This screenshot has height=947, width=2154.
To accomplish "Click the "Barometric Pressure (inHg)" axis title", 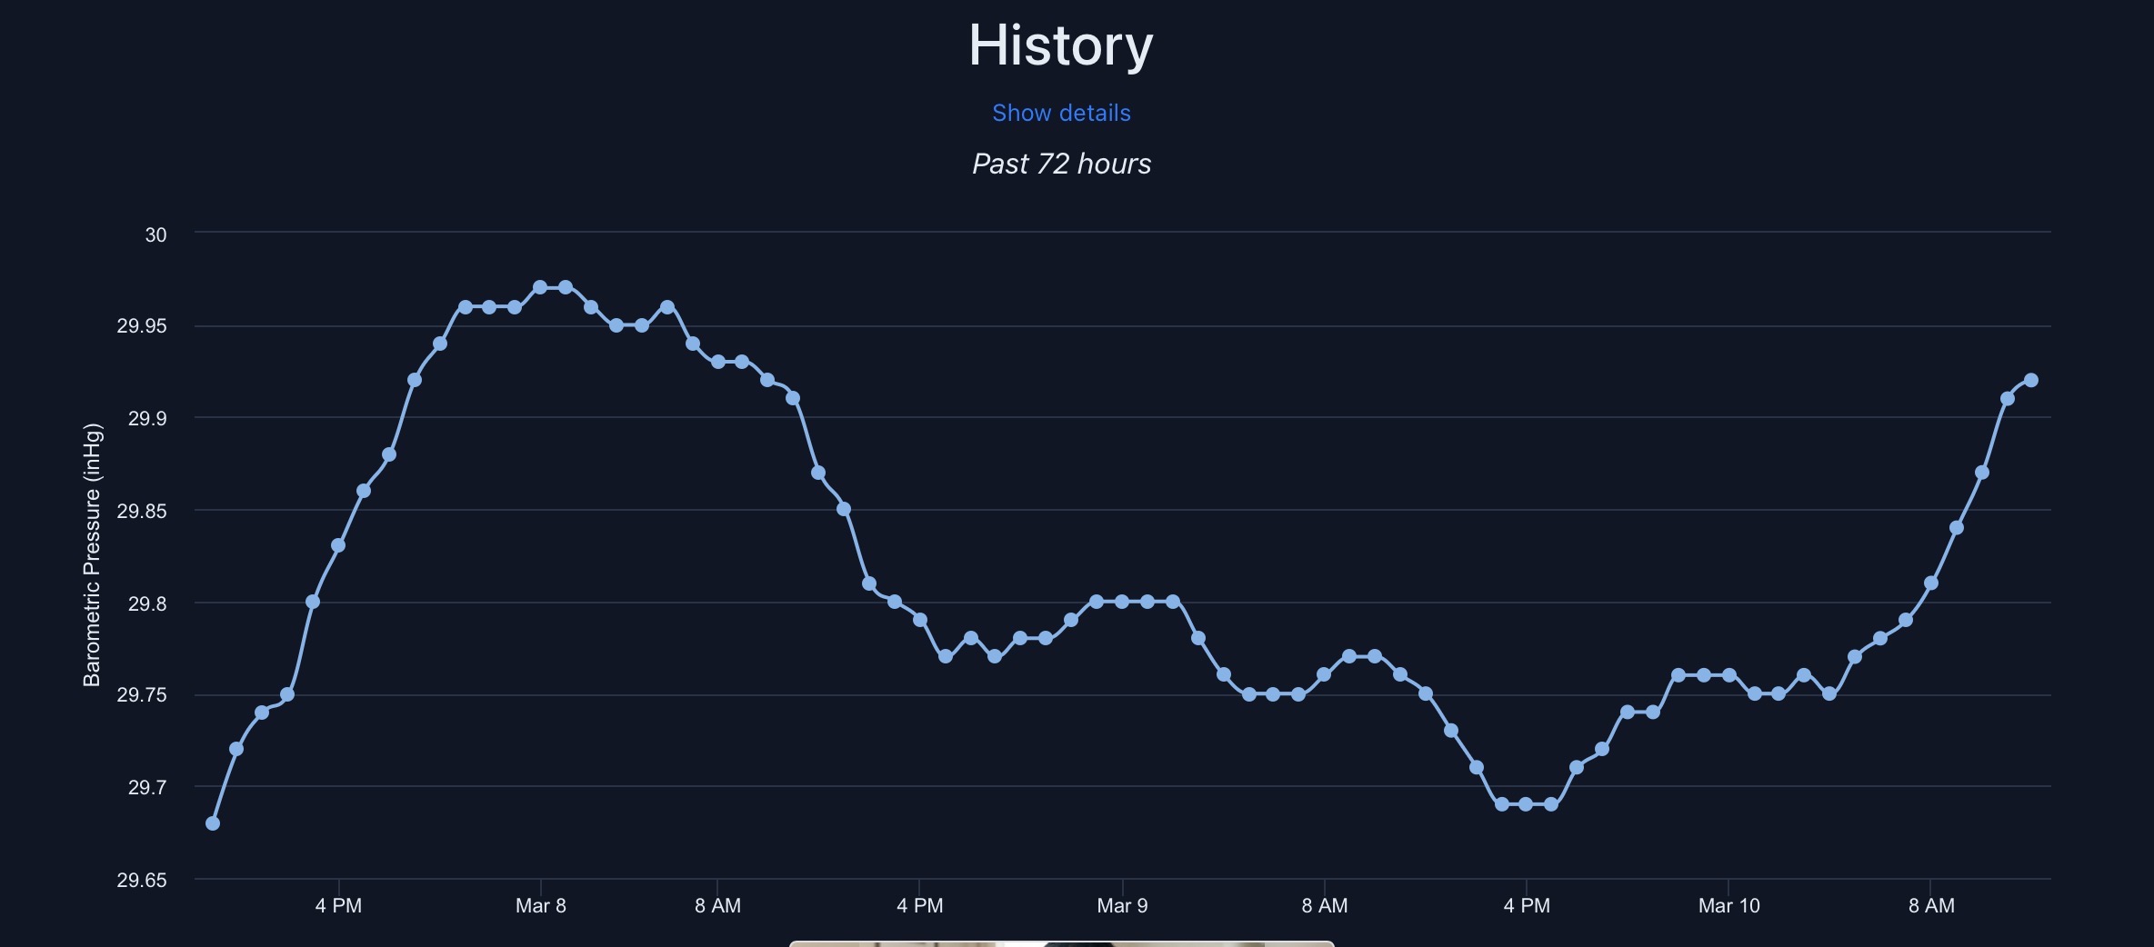I will [92, 554].
